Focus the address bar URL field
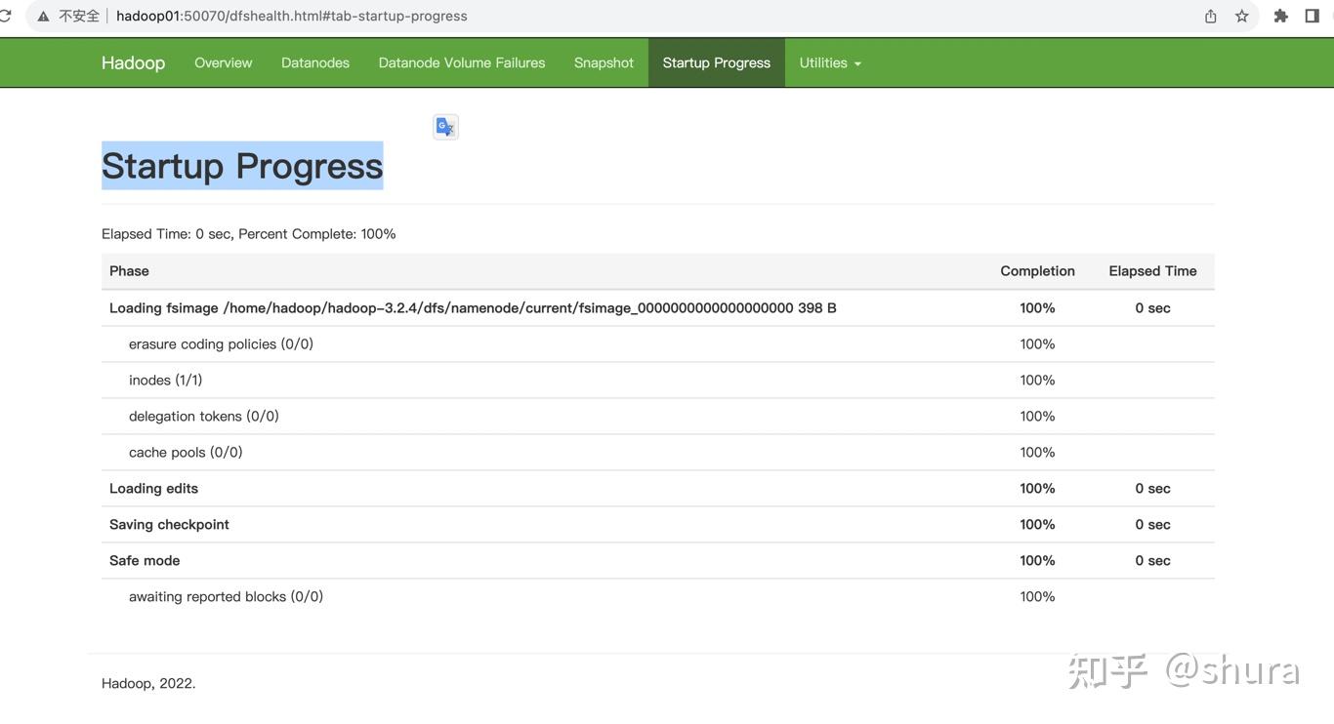 (291, 17)
